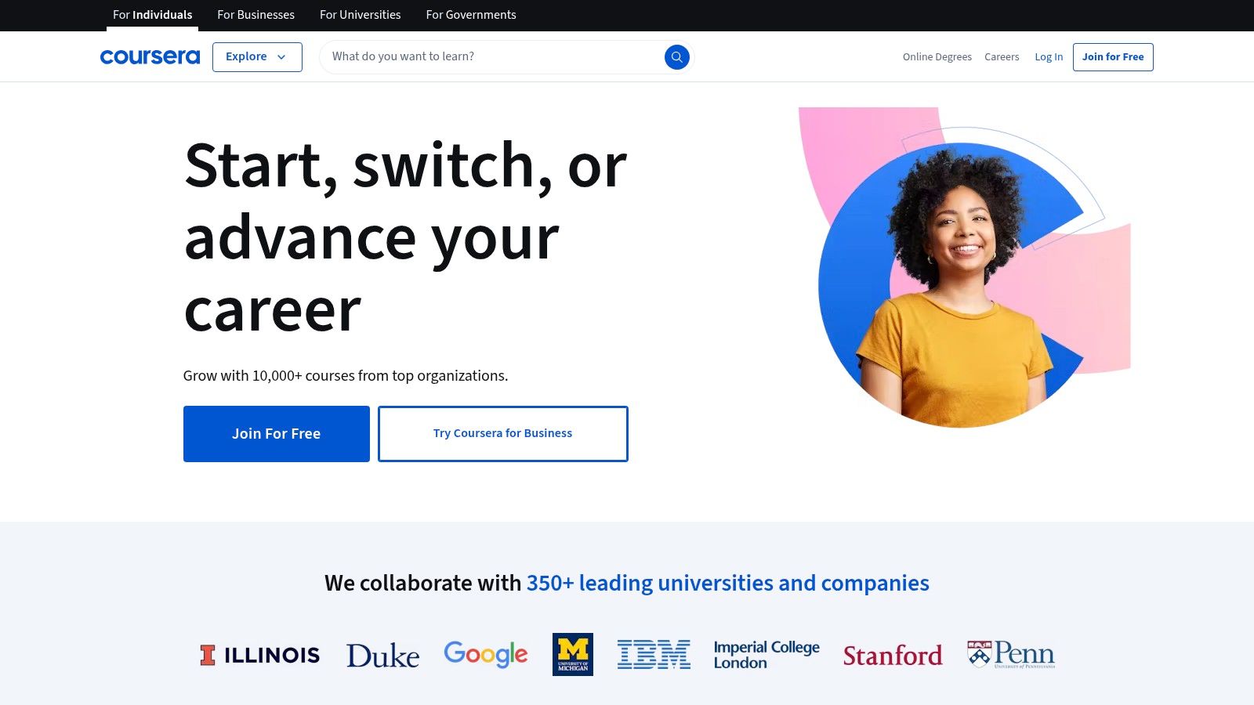Click the blue search magnifier icon
The width and height of the screenshot is (1254, 705).
[677, 57]
